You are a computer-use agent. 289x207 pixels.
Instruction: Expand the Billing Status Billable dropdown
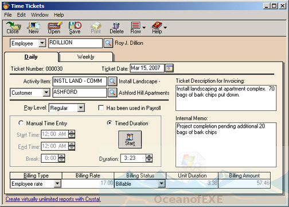[x=162, y=183]
